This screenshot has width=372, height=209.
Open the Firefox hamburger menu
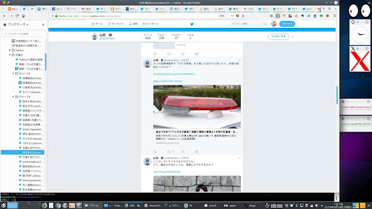(335, 16)
